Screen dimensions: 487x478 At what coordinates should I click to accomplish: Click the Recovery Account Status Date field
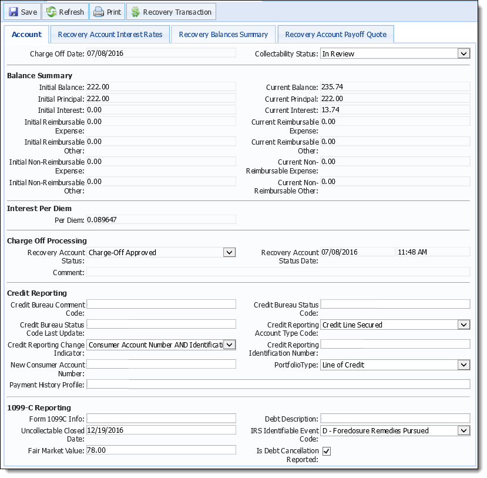tap(358, 252)
